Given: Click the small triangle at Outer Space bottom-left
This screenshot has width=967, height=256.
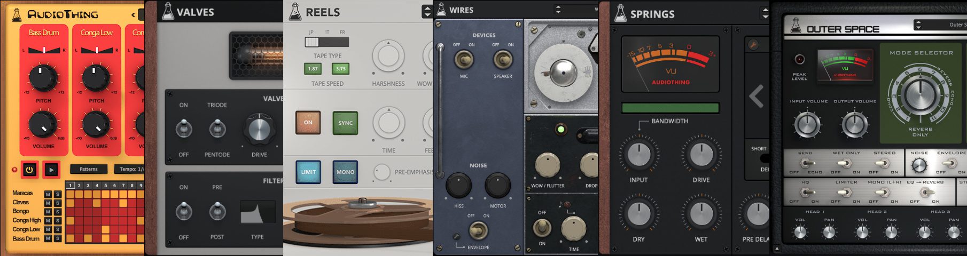Looking at the screenshot, I should [777, 249].
